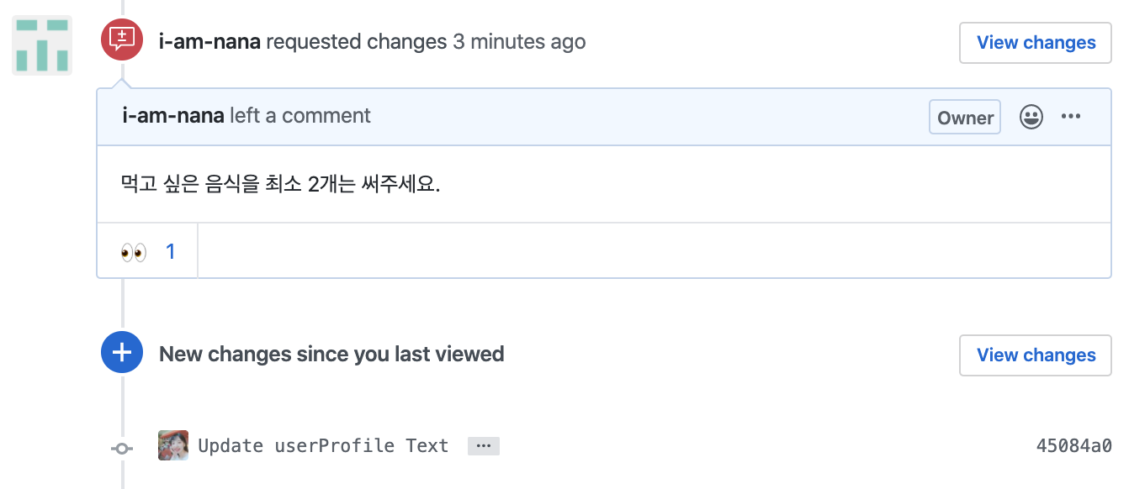Image resolution: width=1129 pixels, height=489 pixels.
Task: Click the commit node icon on timeline
Action: [x=122, y=449]
